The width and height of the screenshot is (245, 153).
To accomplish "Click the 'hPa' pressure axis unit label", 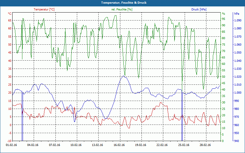I will 237,14.
